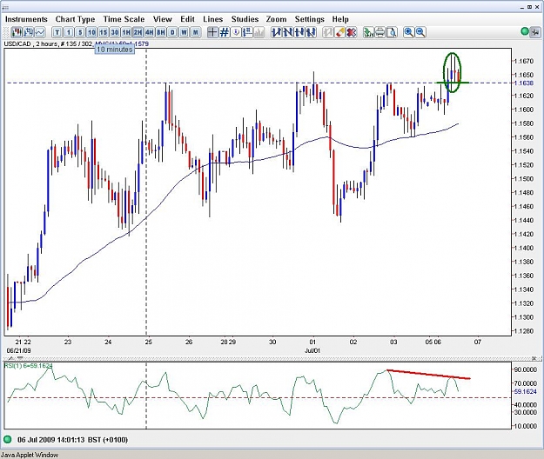Click the grayed edit line icon

tap(328, 32)
